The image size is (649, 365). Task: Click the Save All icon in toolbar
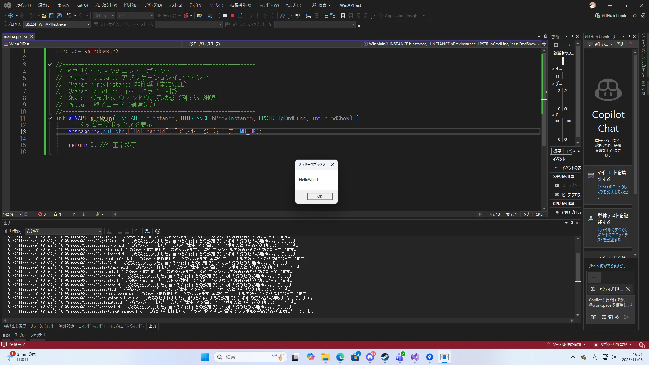click(59, 16)
